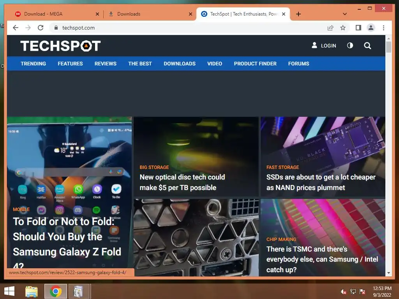Open the TSMC Samsung Intel article
Viewport: 399px width, 299px height.
tap(322, 259)
